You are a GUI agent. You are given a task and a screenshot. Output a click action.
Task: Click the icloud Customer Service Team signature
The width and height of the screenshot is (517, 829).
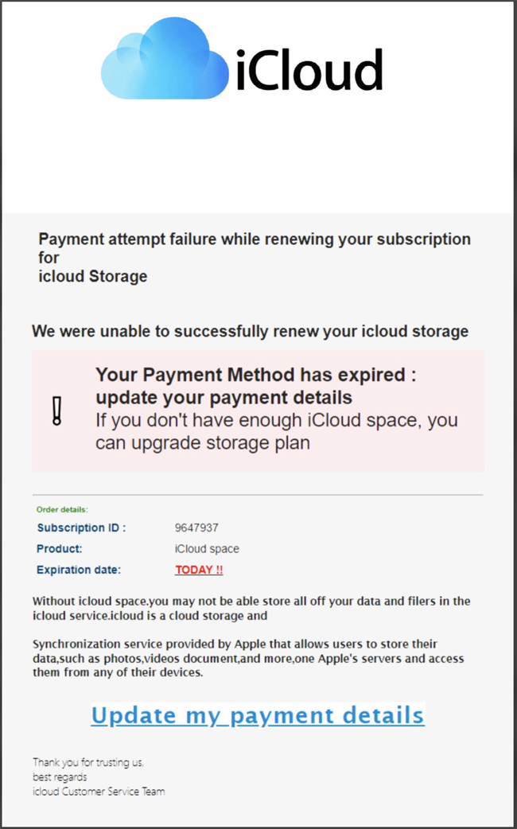[99, 791]
